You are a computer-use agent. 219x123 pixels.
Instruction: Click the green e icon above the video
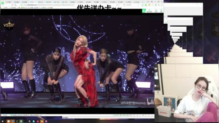coord(144,11)
